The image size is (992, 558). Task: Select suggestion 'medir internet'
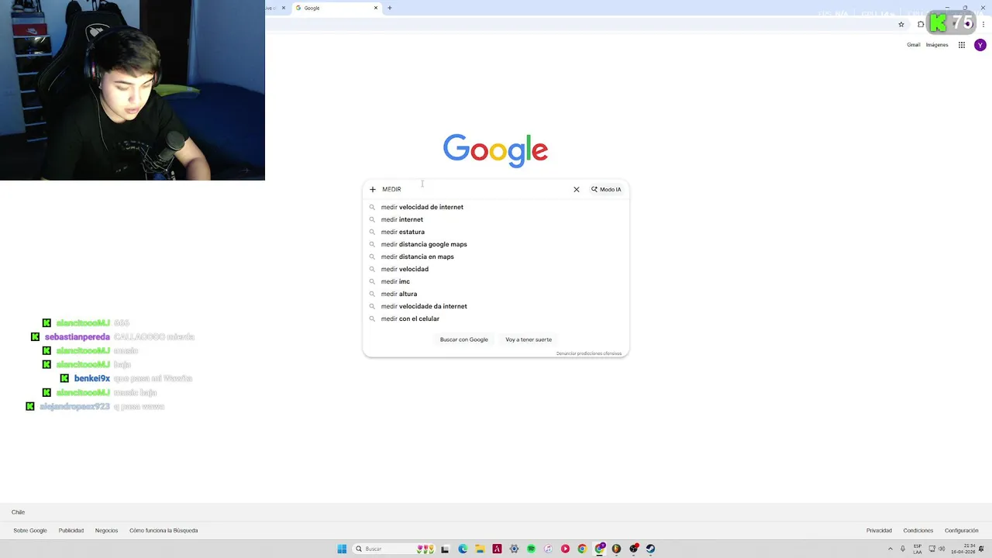496,219
